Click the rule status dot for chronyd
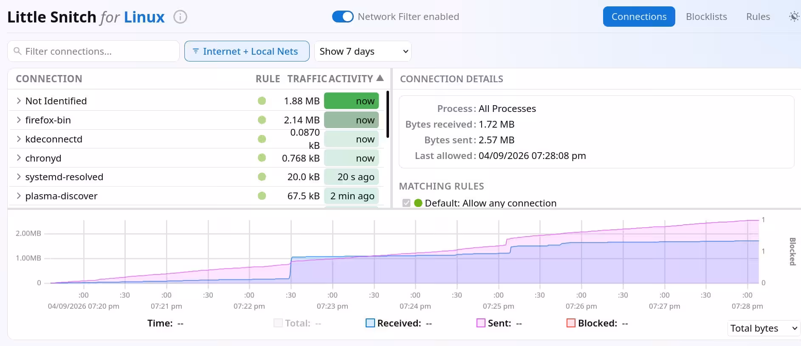The width and height of the screenshot is (801, 346). point(262,158)
